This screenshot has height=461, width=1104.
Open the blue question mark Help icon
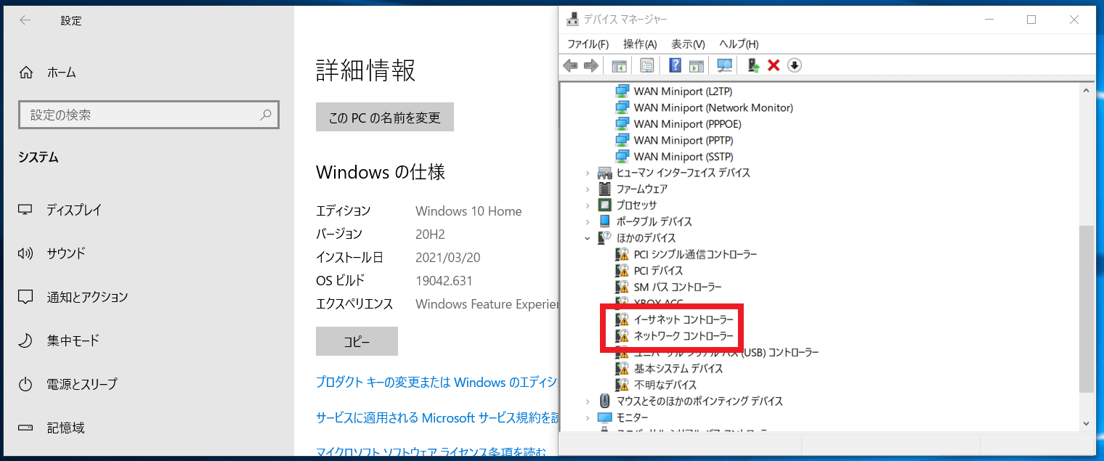[675, 66]
